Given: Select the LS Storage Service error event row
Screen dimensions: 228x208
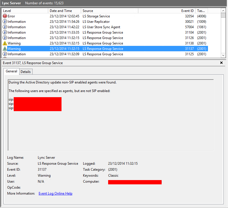Looking at the screenshot, I should (105, 16).
